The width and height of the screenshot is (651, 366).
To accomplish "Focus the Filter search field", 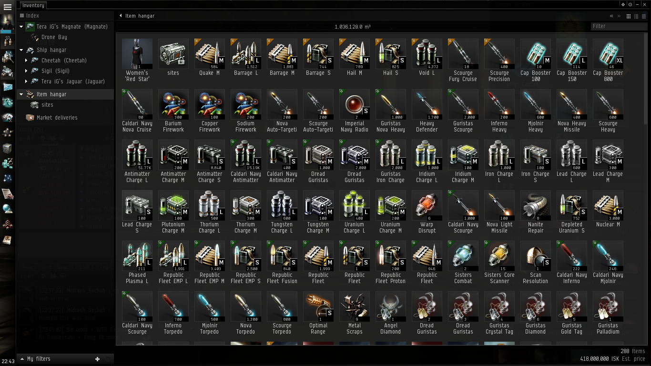I will [x=619, y=27].
